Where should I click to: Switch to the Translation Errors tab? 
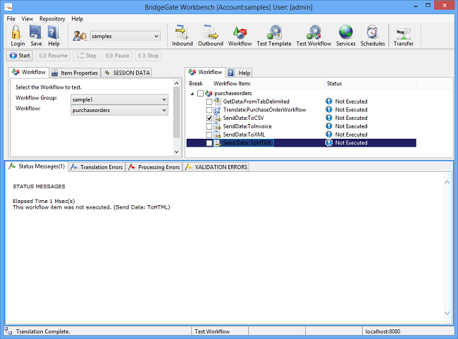[x=97, y=167]
